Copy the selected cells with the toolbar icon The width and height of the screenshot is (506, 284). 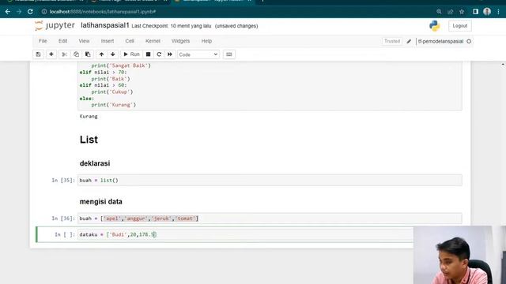pyautogui.click(x=76, y=54)
